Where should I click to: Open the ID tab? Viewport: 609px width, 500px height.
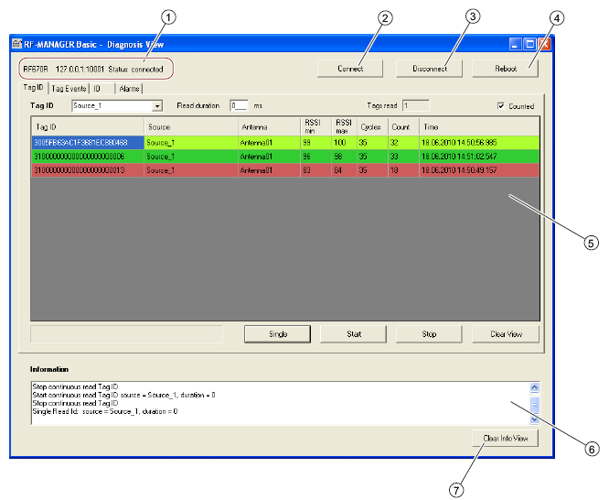(x=102, y=89)
